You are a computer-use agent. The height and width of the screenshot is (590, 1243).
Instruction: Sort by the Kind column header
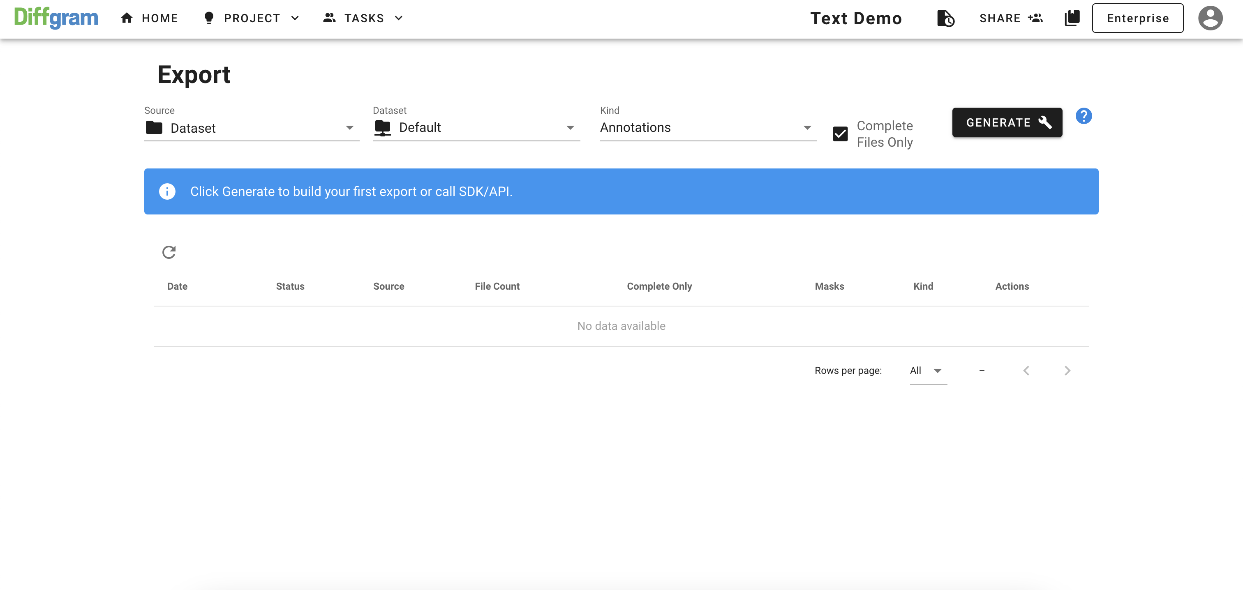923,286
